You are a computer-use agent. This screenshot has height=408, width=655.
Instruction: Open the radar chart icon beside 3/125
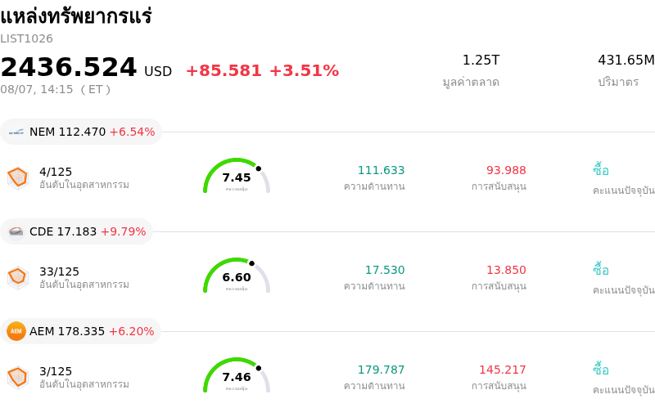(x=18, y=378)
